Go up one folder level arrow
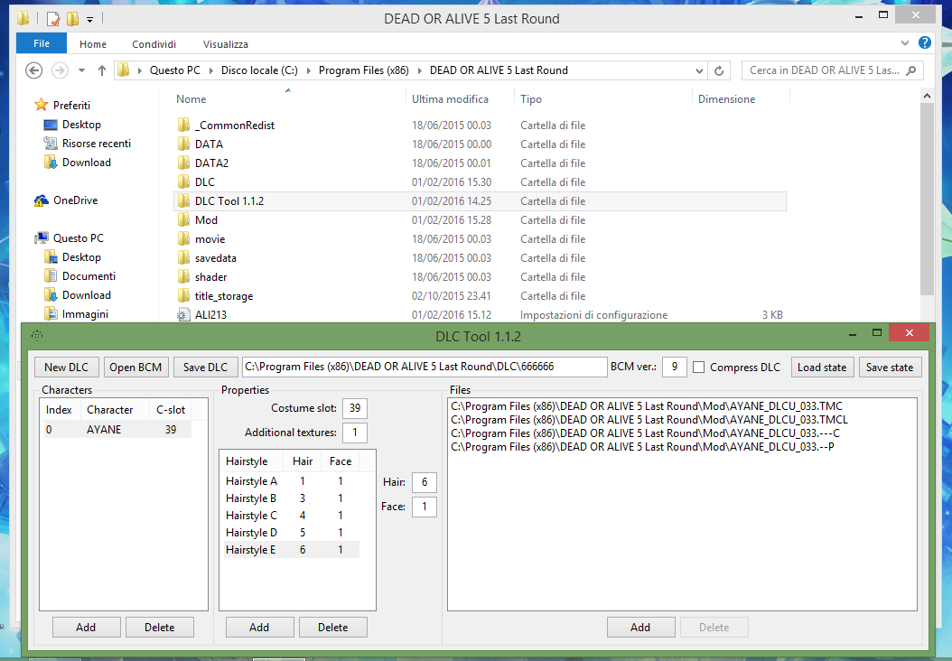The image size is (952, 661). (x=102, y=70)
